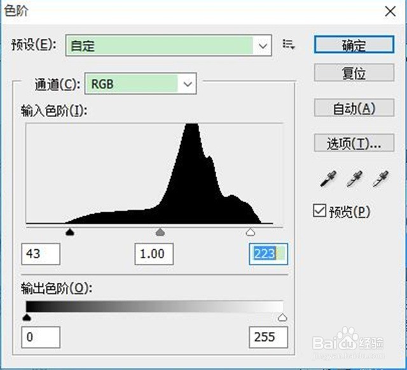This screenshot has width=407, height=370.
Task: Click the input black point slider
Action: pyautogui.click(x=70, y=231)
